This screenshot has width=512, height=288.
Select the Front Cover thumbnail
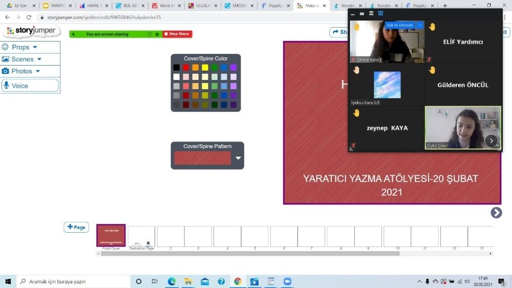click(111, 236)
